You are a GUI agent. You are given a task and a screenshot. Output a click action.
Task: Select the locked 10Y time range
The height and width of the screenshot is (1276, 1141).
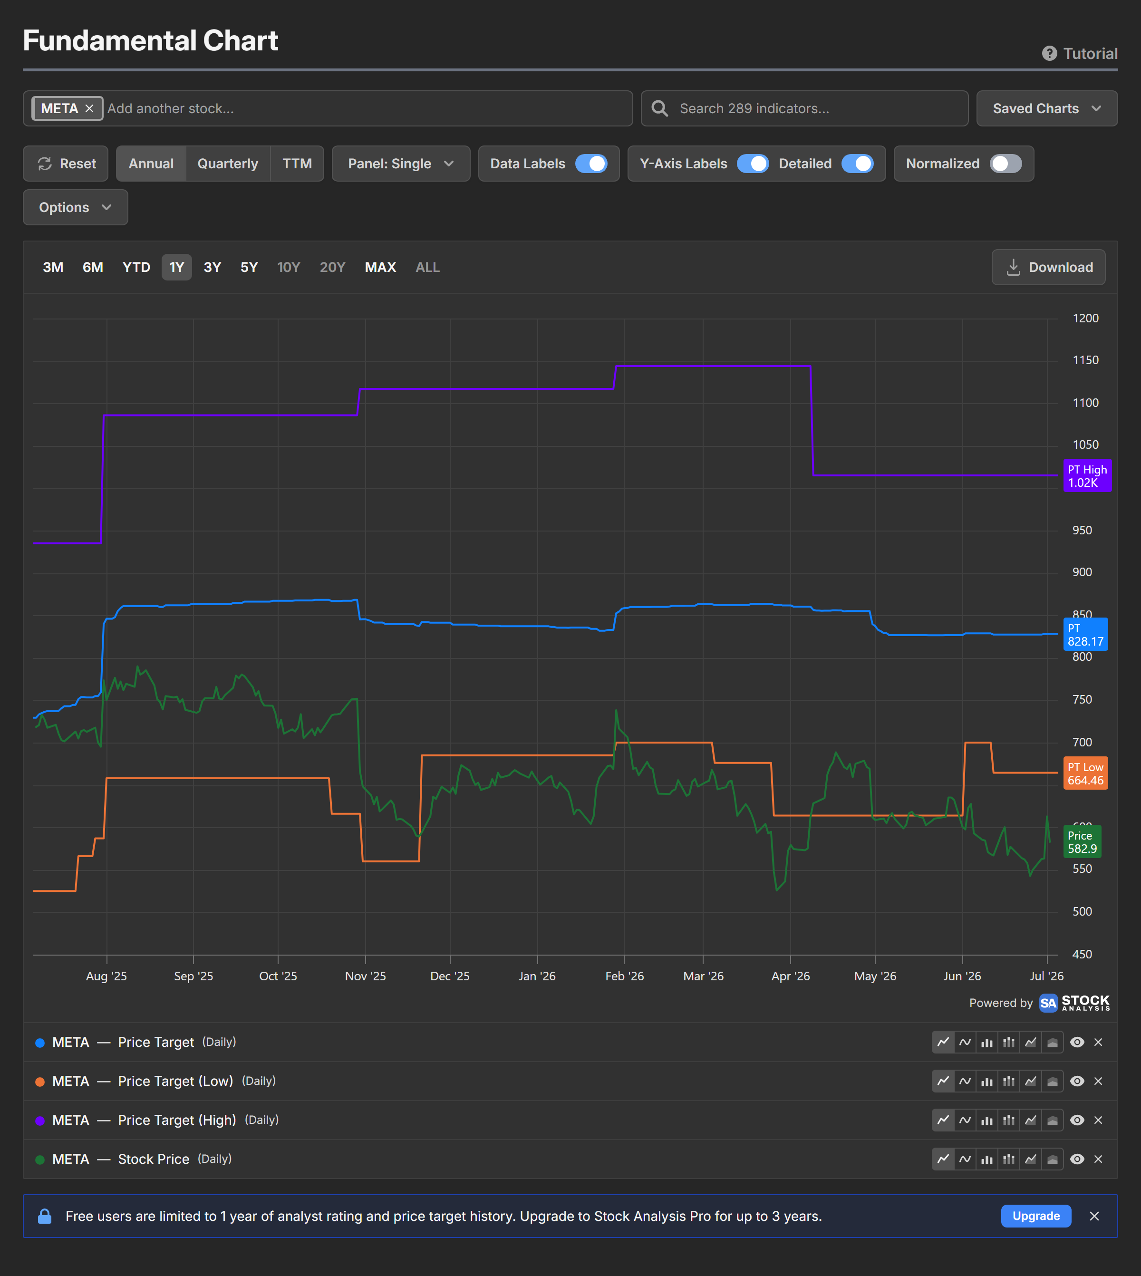tap(289, 267)
